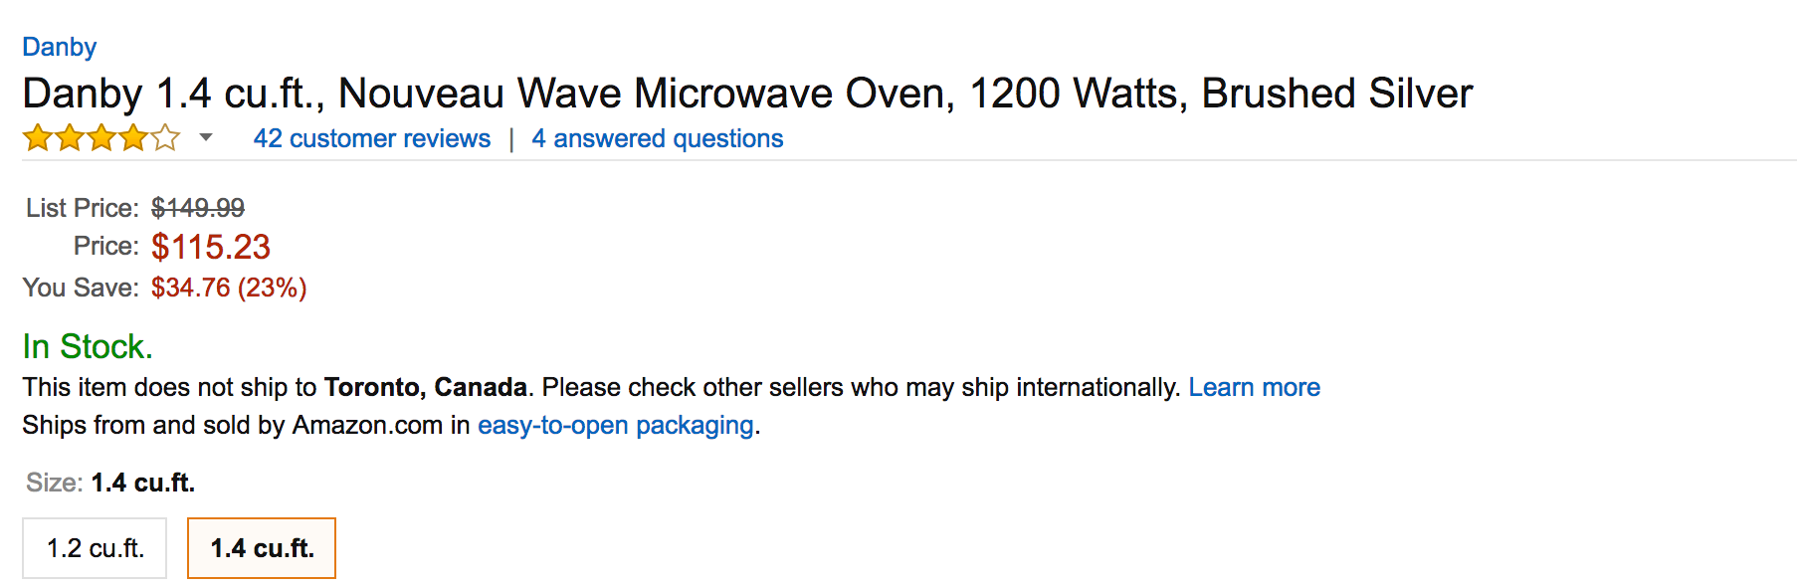The height and width of the screenshot is (587, 1797).
Task: Click the $34.76 (23%) savings amount
Action: pos(228,288)
